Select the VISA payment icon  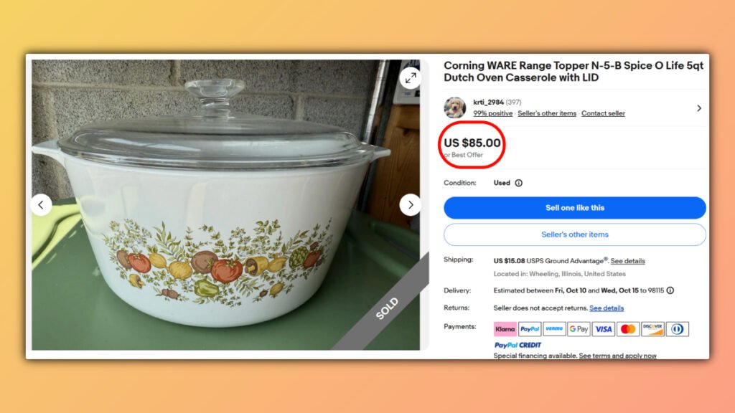[604, 328]
